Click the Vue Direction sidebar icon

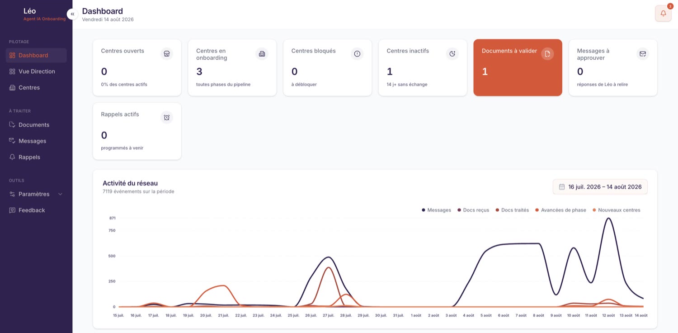coord(12,71)
